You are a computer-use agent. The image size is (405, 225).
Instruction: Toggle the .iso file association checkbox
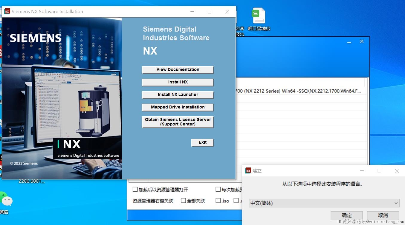[x=218, y=201]
